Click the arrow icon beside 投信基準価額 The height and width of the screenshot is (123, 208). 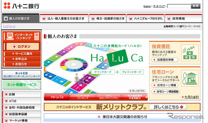[x=6, y=114]
